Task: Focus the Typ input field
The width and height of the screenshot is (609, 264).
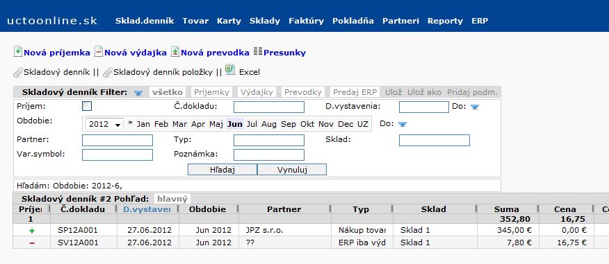Action: coord(269,140)
